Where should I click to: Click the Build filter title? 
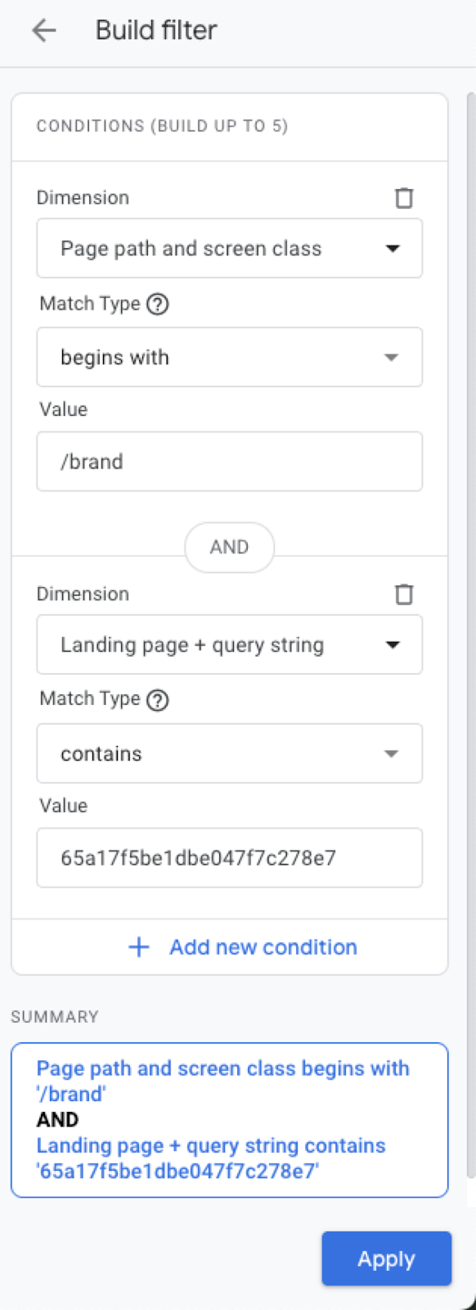[156, 30]
